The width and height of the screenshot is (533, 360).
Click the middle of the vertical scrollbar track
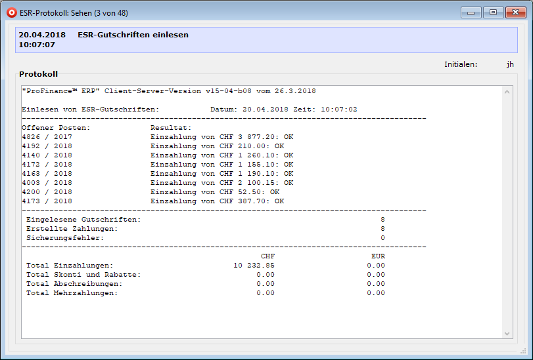[x=507, y=213]
